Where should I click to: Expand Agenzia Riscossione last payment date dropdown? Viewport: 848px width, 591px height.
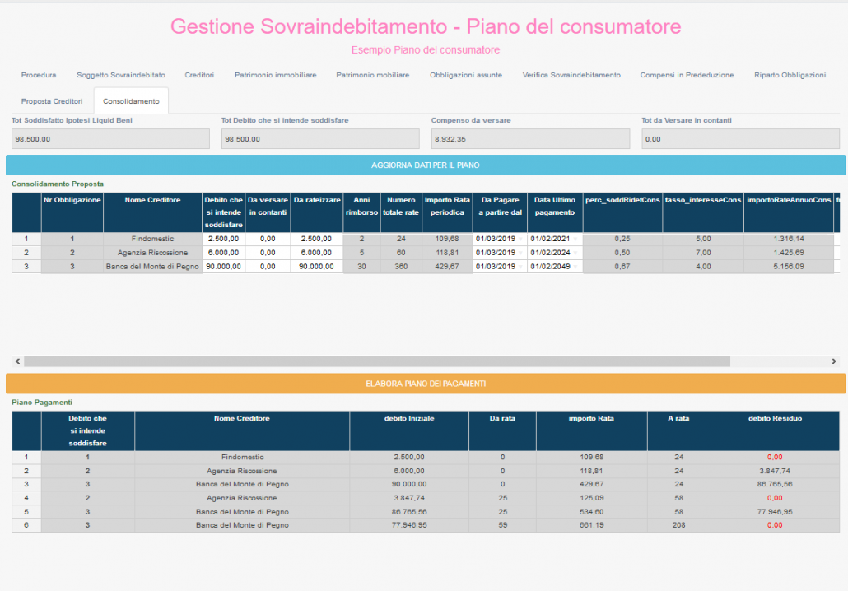tap(575, 253)
